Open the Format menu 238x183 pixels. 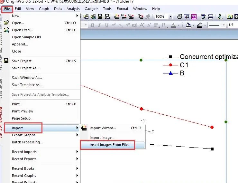pyautogui.click(x=123, y=9)
